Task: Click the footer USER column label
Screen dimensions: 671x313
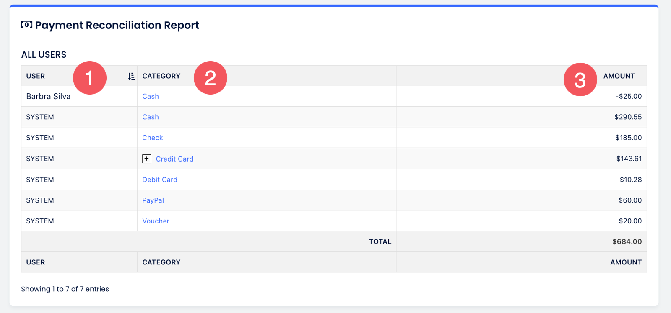Action: pyautogui.click(x=35, y=262)
